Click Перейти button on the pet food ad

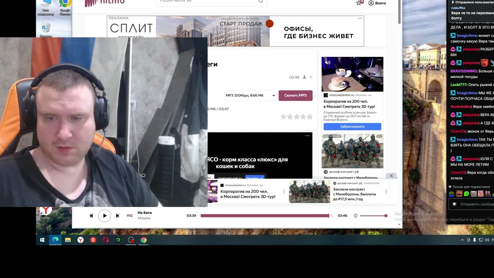pos(254,178)
